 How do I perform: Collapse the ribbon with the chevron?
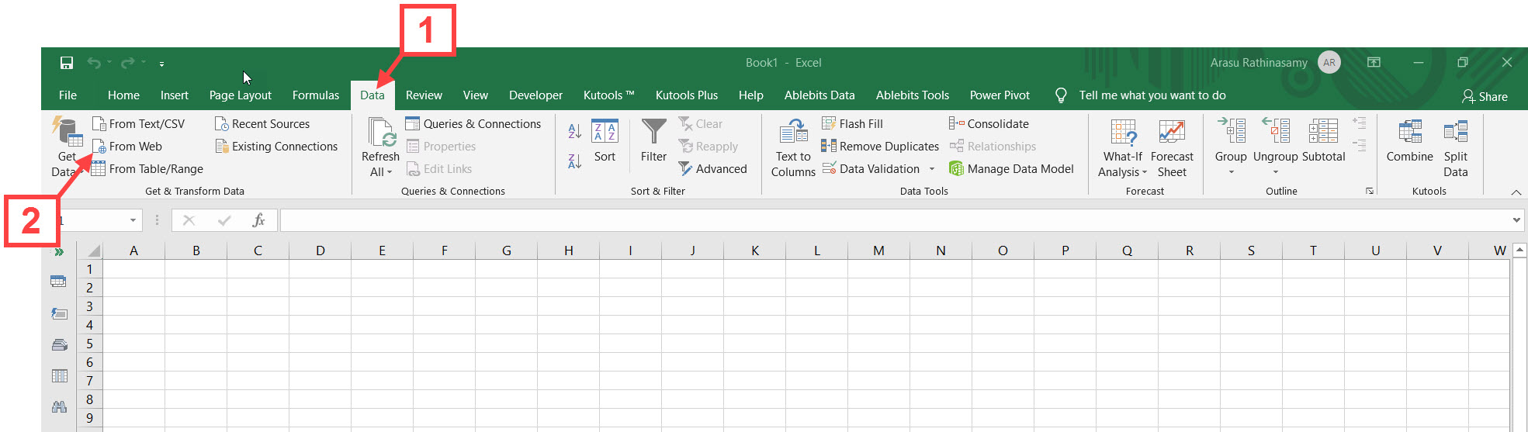point(1516,192)
